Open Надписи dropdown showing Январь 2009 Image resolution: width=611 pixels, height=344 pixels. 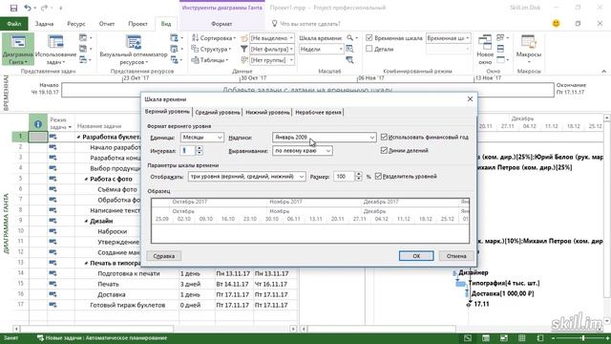tap(325, 138)
